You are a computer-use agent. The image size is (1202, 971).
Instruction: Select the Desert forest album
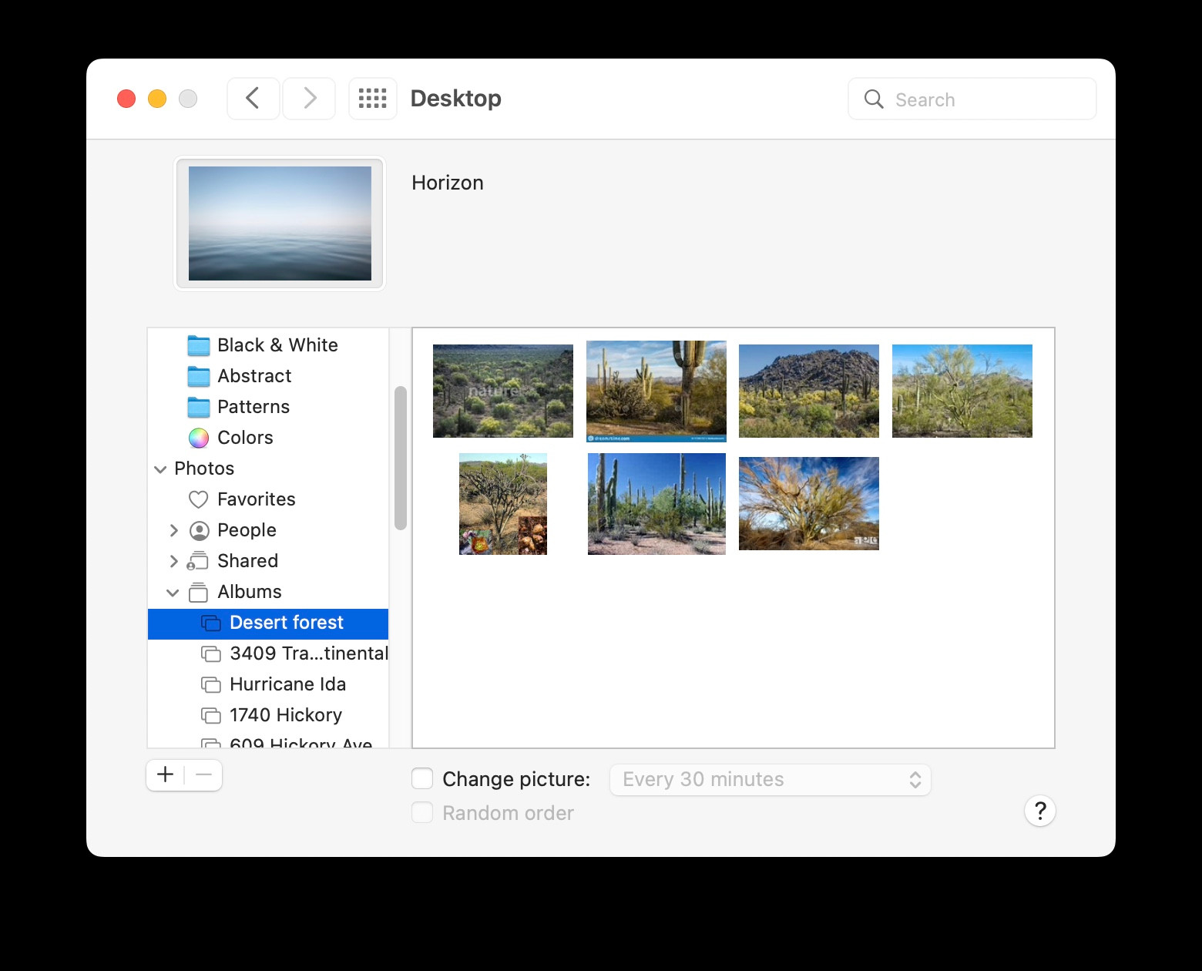(x=268, y=623)
